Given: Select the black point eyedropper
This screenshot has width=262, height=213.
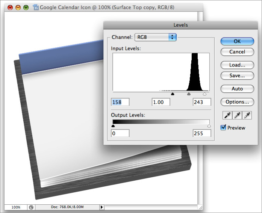Looking at the screenshot, I should (x=227, y=115).
